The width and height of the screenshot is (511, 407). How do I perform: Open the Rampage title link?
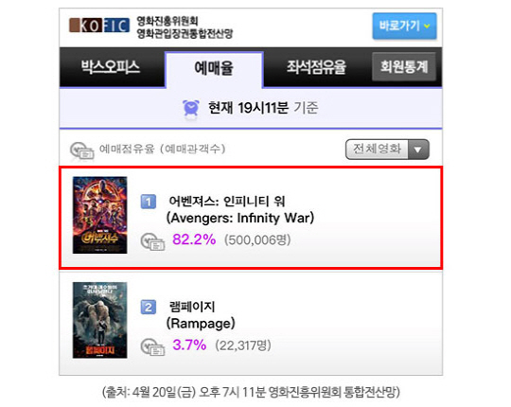pos(201,315)
